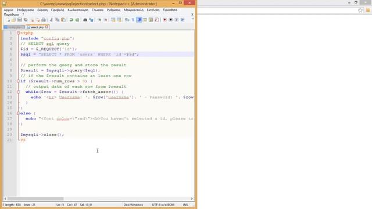Click the Close All toolbar icon
Image resolution: width=372 pixels, height=209 pixels.
38,20
